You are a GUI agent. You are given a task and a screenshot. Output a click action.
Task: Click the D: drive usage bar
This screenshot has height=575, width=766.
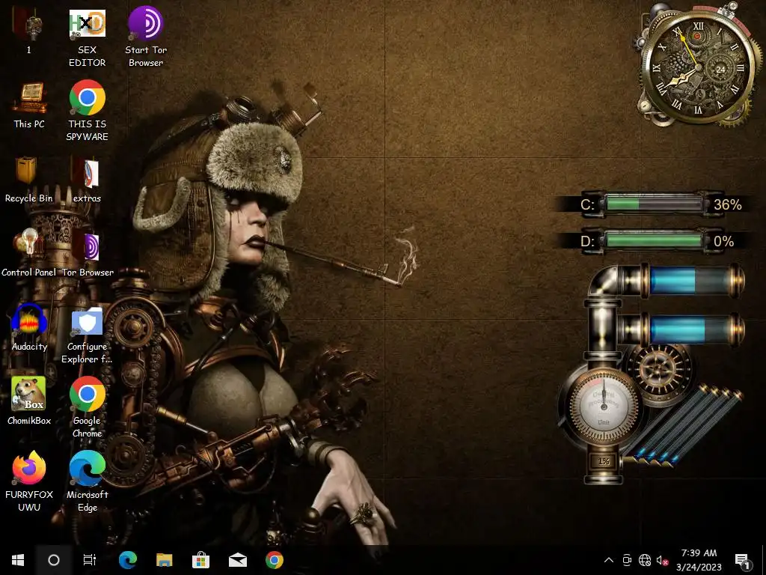click(x=654, y=240)
